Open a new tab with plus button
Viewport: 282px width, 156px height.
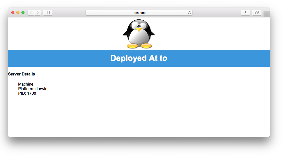[267, 14]
